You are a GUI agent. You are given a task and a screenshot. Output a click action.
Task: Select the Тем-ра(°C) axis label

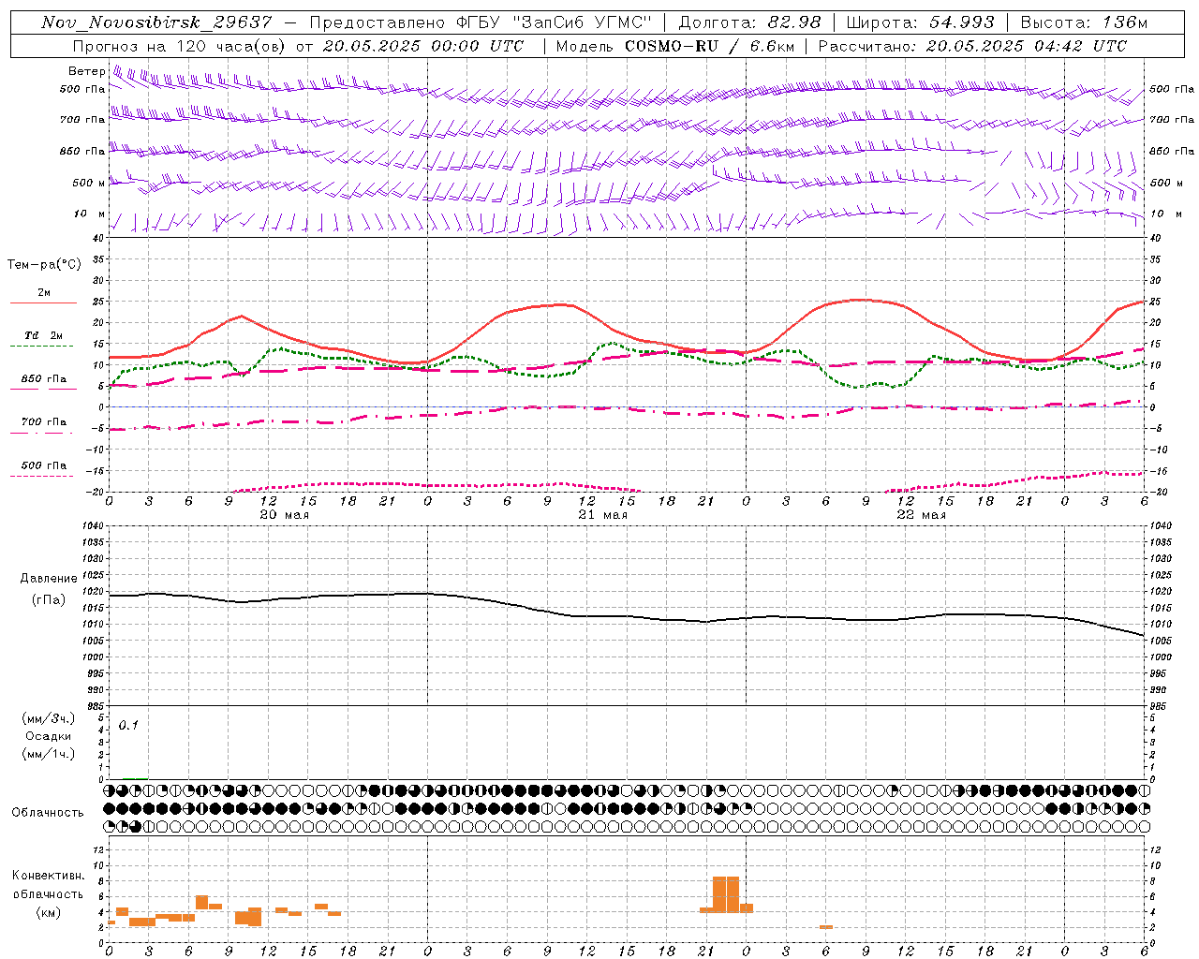tap(44, 265)
